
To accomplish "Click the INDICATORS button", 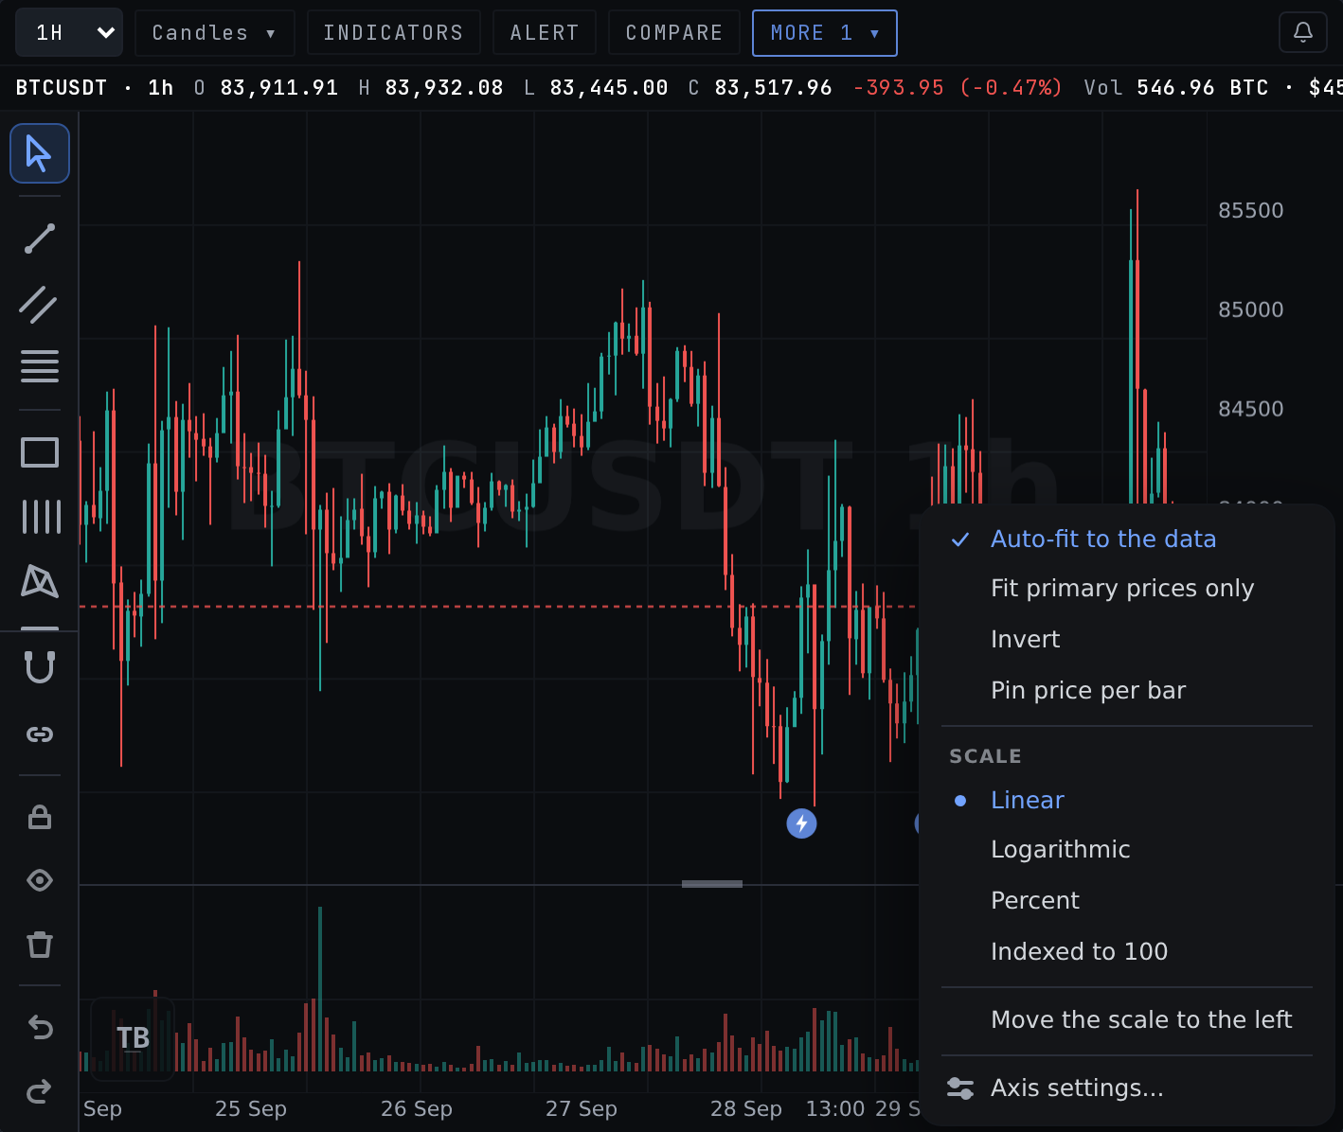I will point(394,32).
